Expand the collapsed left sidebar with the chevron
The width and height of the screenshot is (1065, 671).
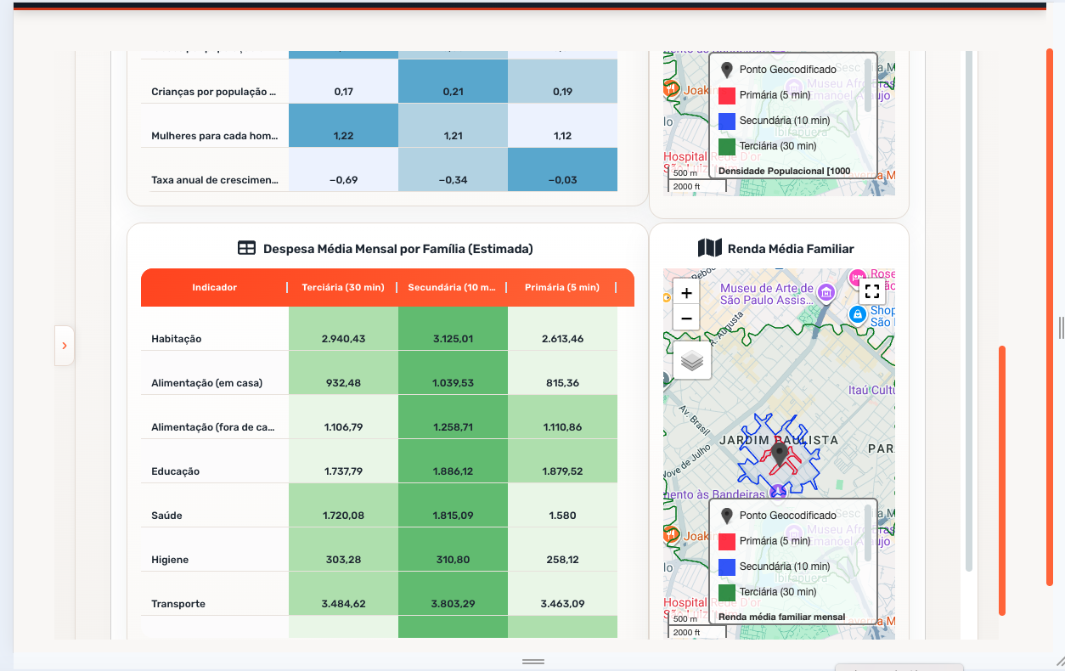65,346
